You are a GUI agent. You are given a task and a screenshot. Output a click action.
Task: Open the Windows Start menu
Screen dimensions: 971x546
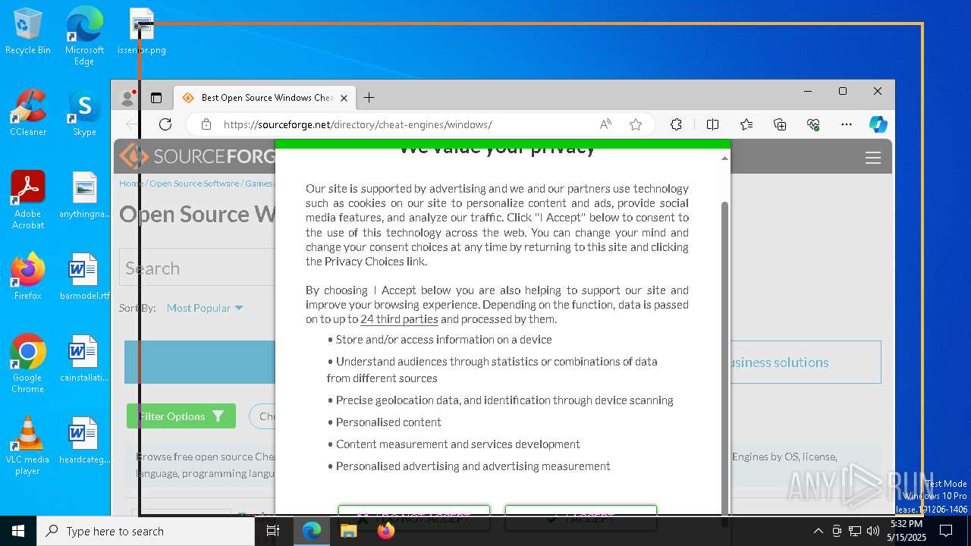tap(18, 531)
